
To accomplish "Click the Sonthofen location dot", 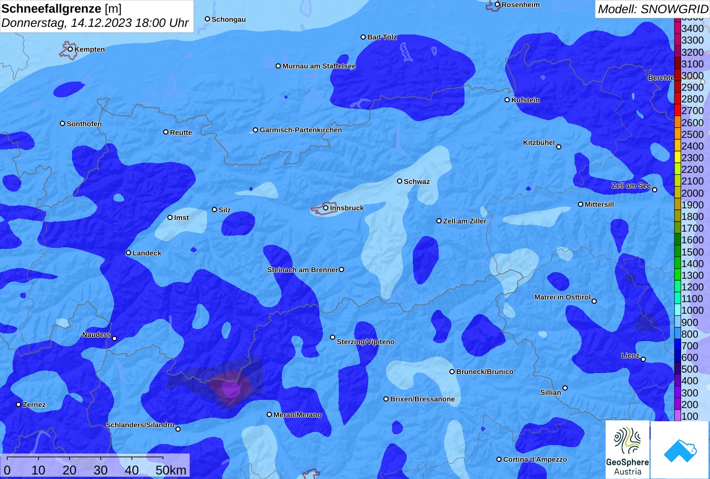I will pos(62,124).
